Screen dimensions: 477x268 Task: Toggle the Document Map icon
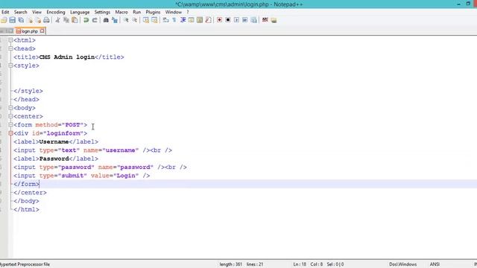(x=200, y=20)
